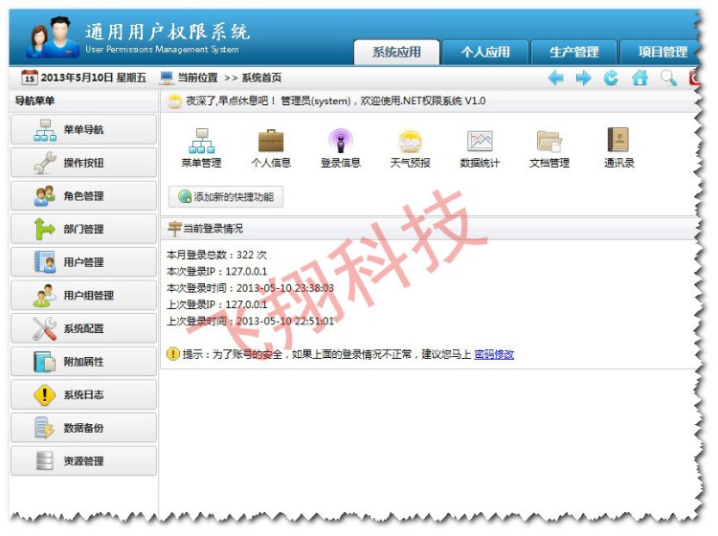Open 操作按钮 in navigation menu
718x536 pixels.
point(84,163)
